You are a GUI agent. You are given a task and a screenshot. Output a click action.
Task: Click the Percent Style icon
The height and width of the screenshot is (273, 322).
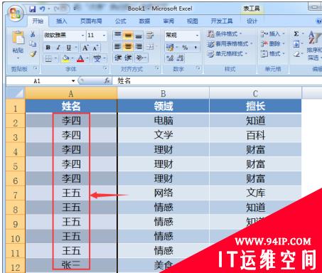(185, 48)
